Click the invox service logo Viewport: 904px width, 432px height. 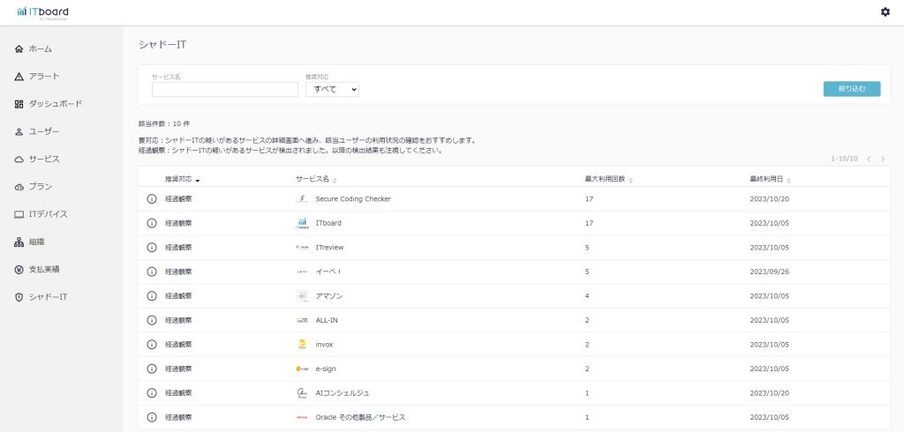coord(303,345)
